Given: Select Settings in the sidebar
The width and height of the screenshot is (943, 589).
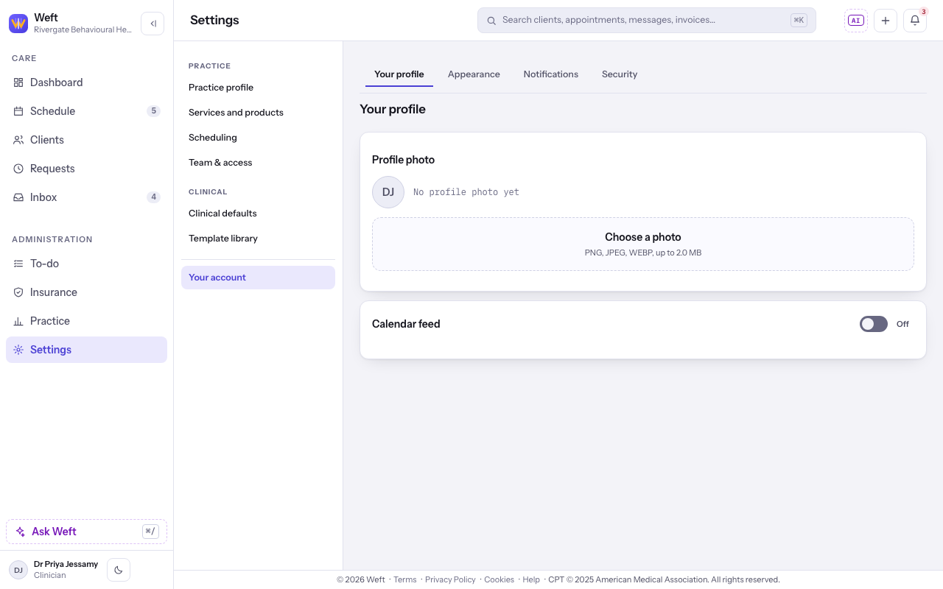Looking at the screenshot, I should point(86,350).
